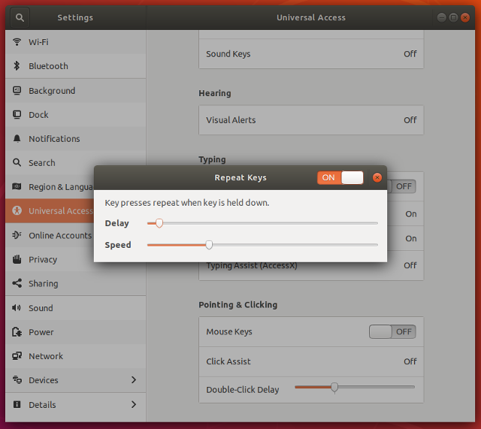
Task: Click the Bluetooth icon in sidebar
Action: coord(17,66)
